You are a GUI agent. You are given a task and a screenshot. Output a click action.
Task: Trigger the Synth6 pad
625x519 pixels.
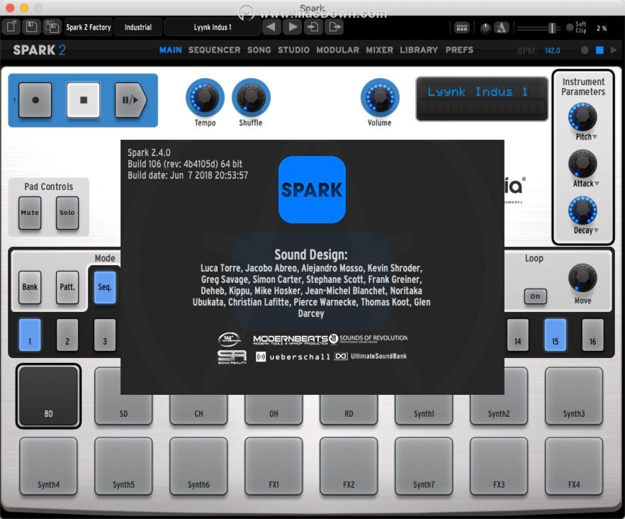198,467
